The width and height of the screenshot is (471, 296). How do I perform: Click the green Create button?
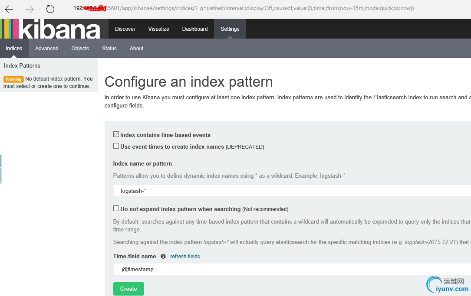[128, 289]
